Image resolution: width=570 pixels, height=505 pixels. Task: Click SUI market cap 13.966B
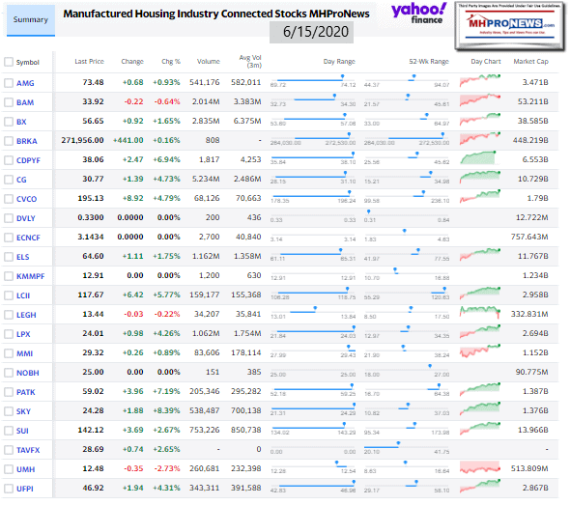point(533,430)
